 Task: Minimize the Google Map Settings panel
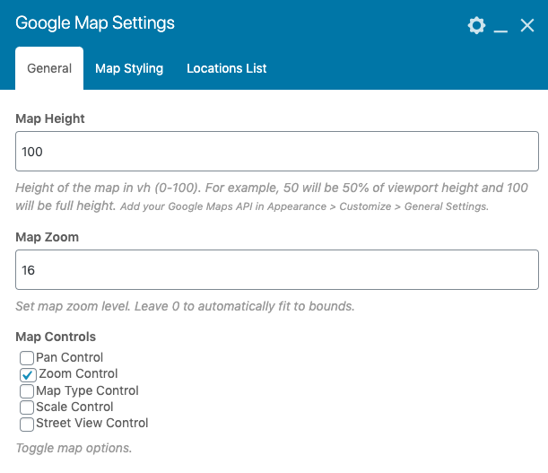(x=500, y=26)
